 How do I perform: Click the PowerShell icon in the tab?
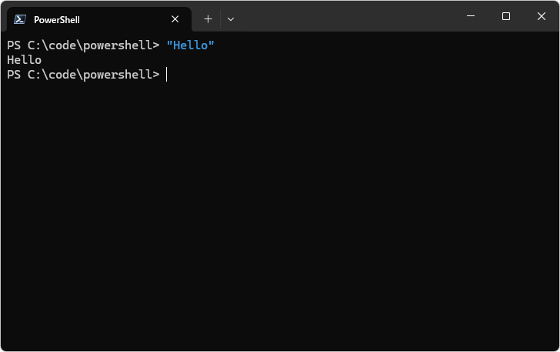20,19
